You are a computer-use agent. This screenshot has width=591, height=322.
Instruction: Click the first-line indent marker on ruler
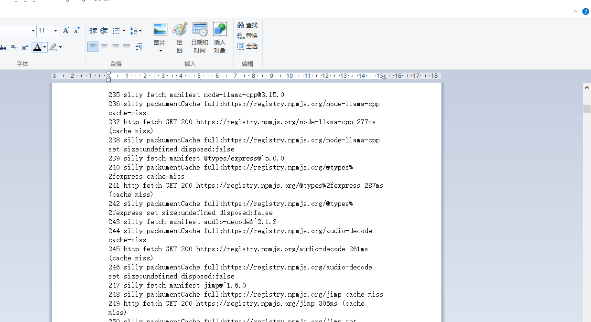point(108,74)
